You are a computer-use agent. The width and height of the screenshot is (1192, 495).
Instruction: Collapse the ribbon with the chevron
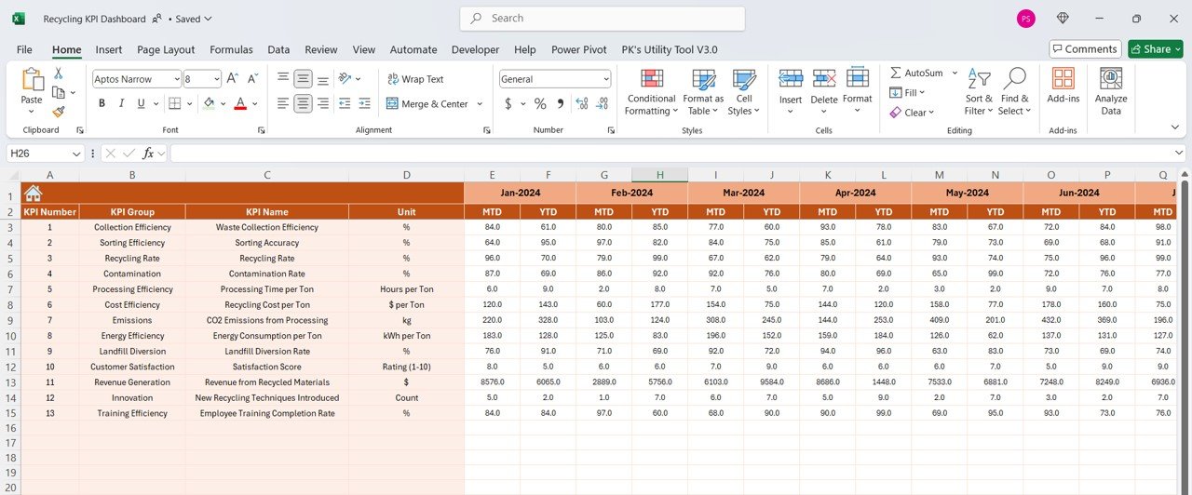pos(1174,127)
